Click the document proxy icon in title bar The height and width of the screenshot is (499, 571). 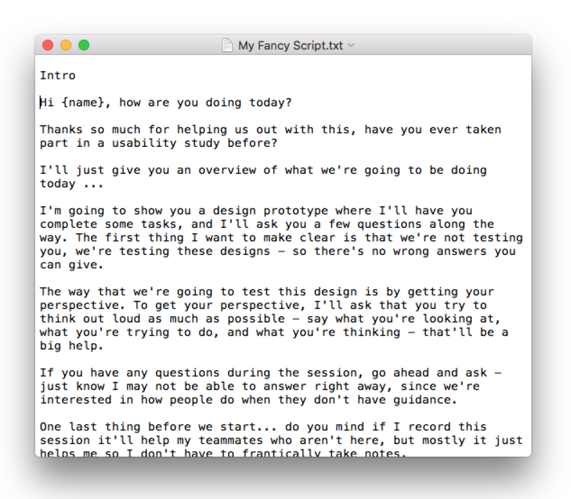pos(227,45)
